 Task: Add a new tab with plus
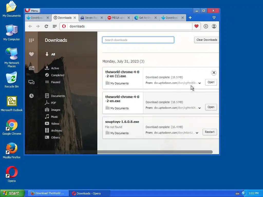[190, 18]
